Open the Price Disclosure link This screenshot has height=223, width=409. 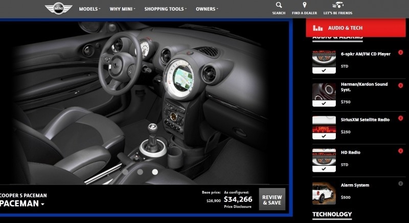point(238,207)
